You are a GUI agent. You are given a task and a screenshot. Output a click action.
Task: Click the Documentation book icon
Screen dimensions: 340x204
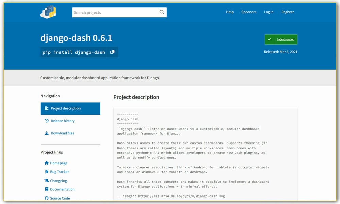pos(47,189)
